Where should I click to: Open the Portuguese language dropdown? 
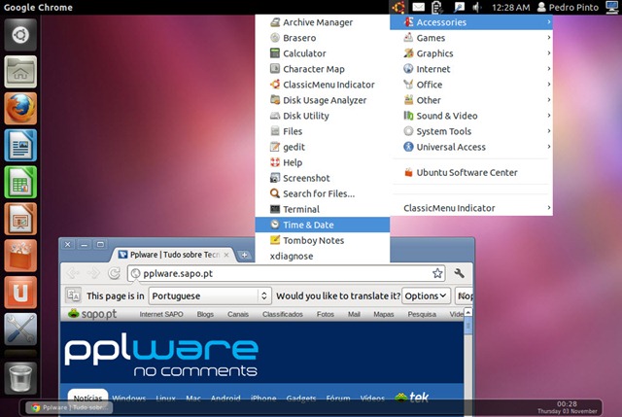210,296
